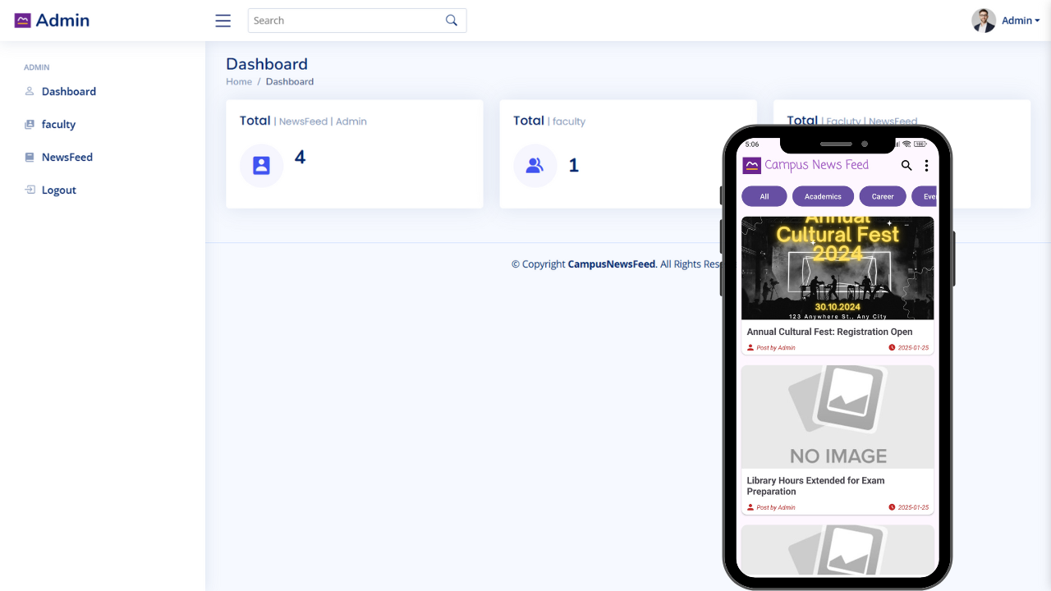This screenshot has height=591, width=1051.
Task: Open the phone app three-dot overflow menu
Action: pos(926,165)
